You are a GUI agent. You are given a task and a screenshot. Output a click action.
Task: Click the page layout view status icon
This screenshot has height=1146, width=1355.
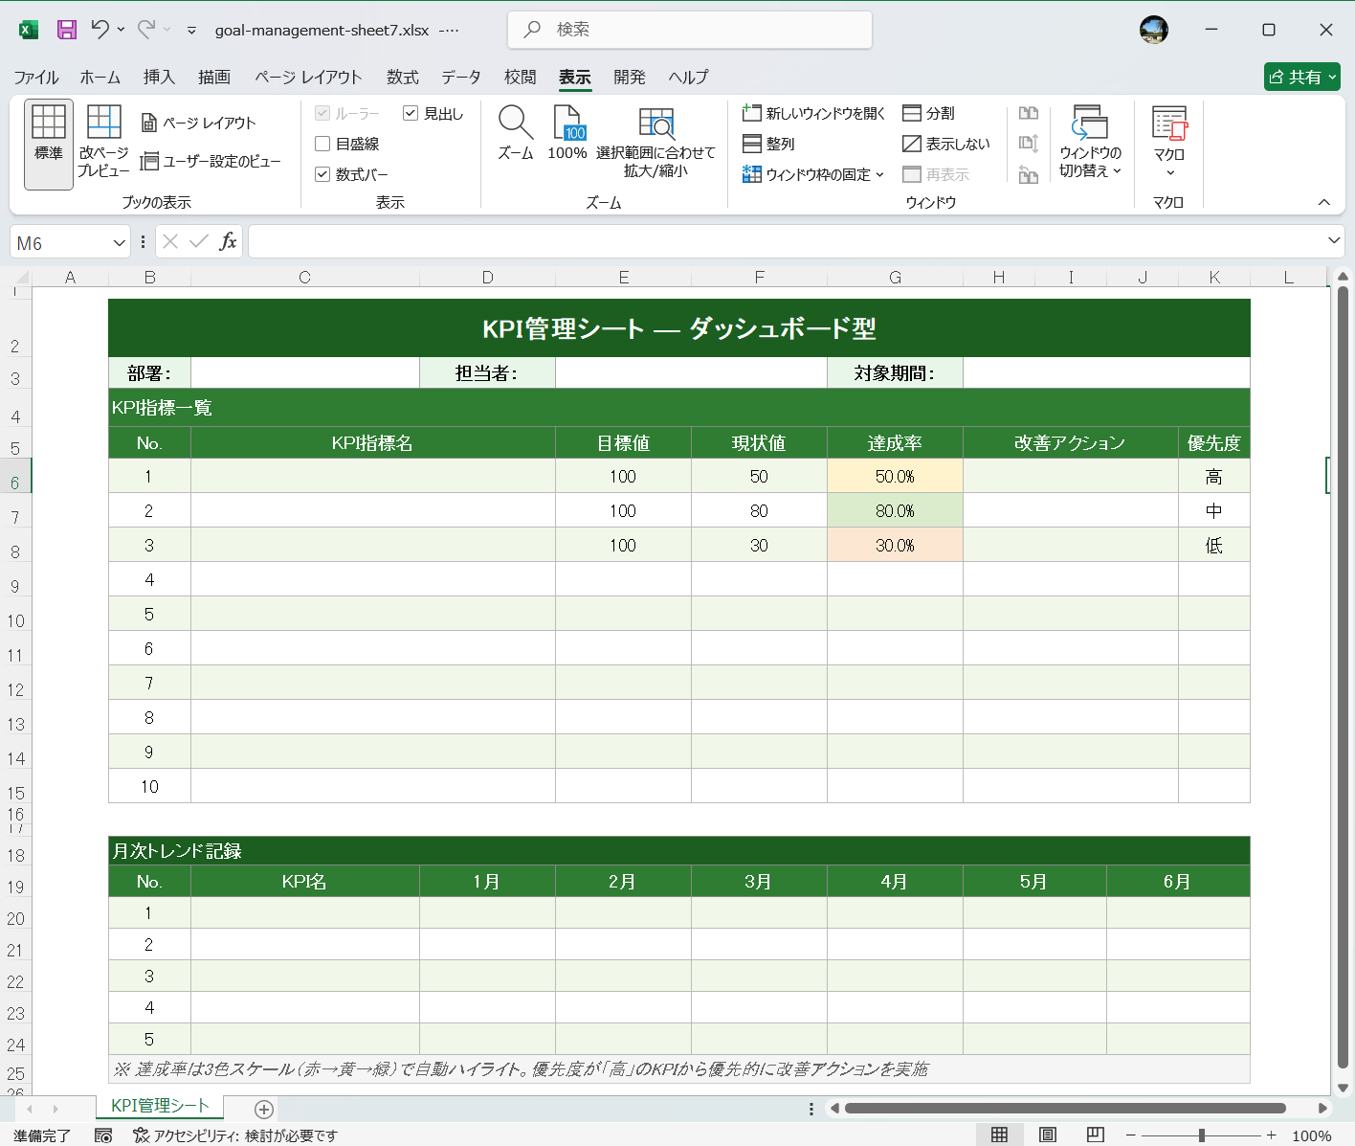(x=1048, y=1135)
